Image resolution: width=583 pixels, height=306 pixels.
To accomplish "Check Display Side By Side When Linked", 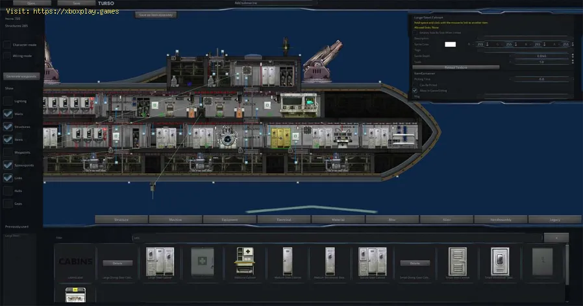I will click(415, 32).
